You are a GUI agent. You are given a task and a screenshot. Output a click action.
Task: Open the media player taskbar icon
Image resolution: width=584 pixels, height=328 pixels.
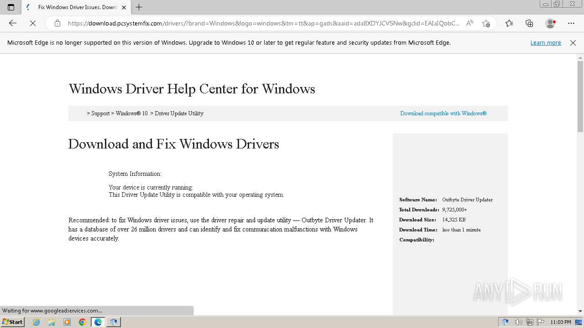tap(67, 322)
